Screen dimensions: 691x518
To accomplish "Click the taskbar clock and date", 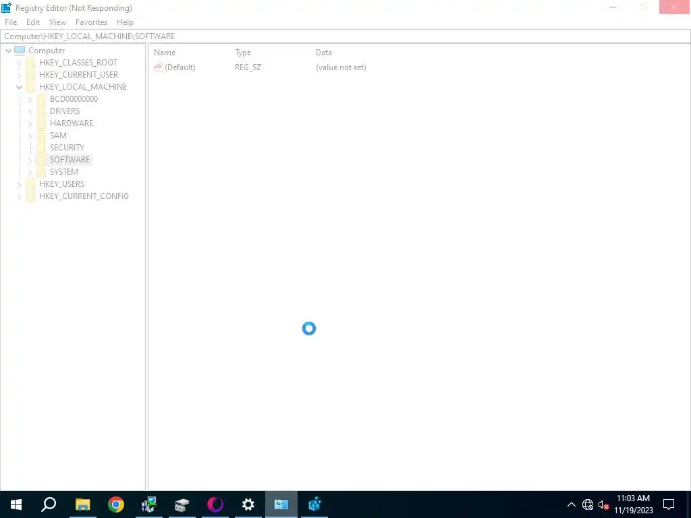I will [633, 505].
